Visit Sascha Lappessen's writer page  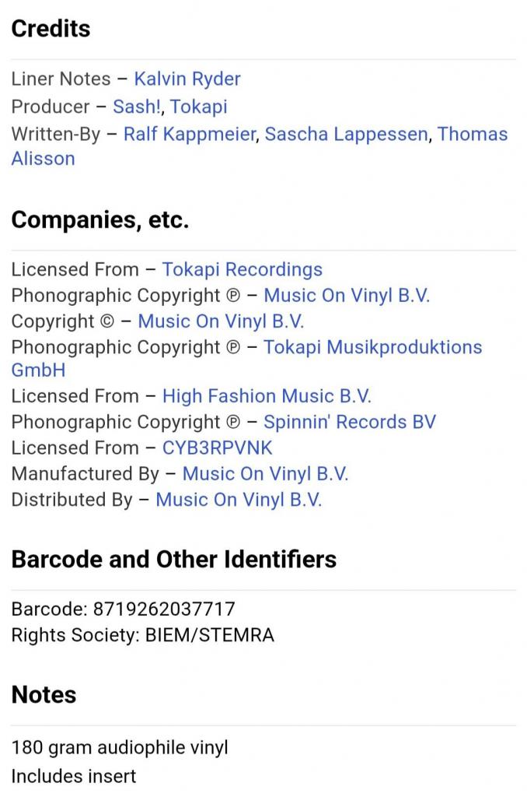[x=346, y=134]
